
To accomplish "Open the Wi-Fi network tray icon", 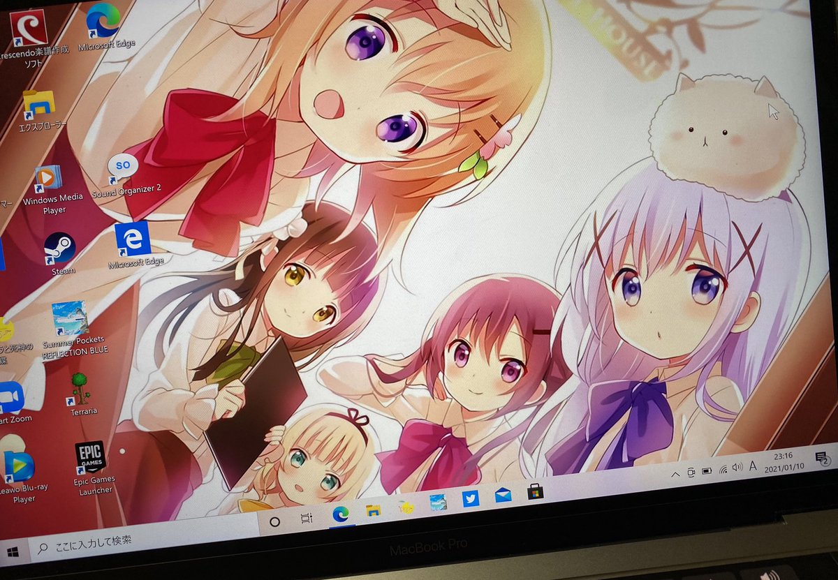I will pyautogui.click(x=722, y=469).
